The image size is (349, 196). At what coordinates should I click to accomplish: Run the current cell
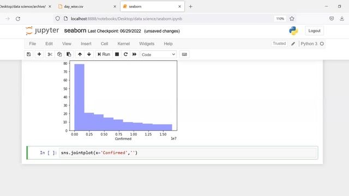pyautogui.click(x=104, y=54)
